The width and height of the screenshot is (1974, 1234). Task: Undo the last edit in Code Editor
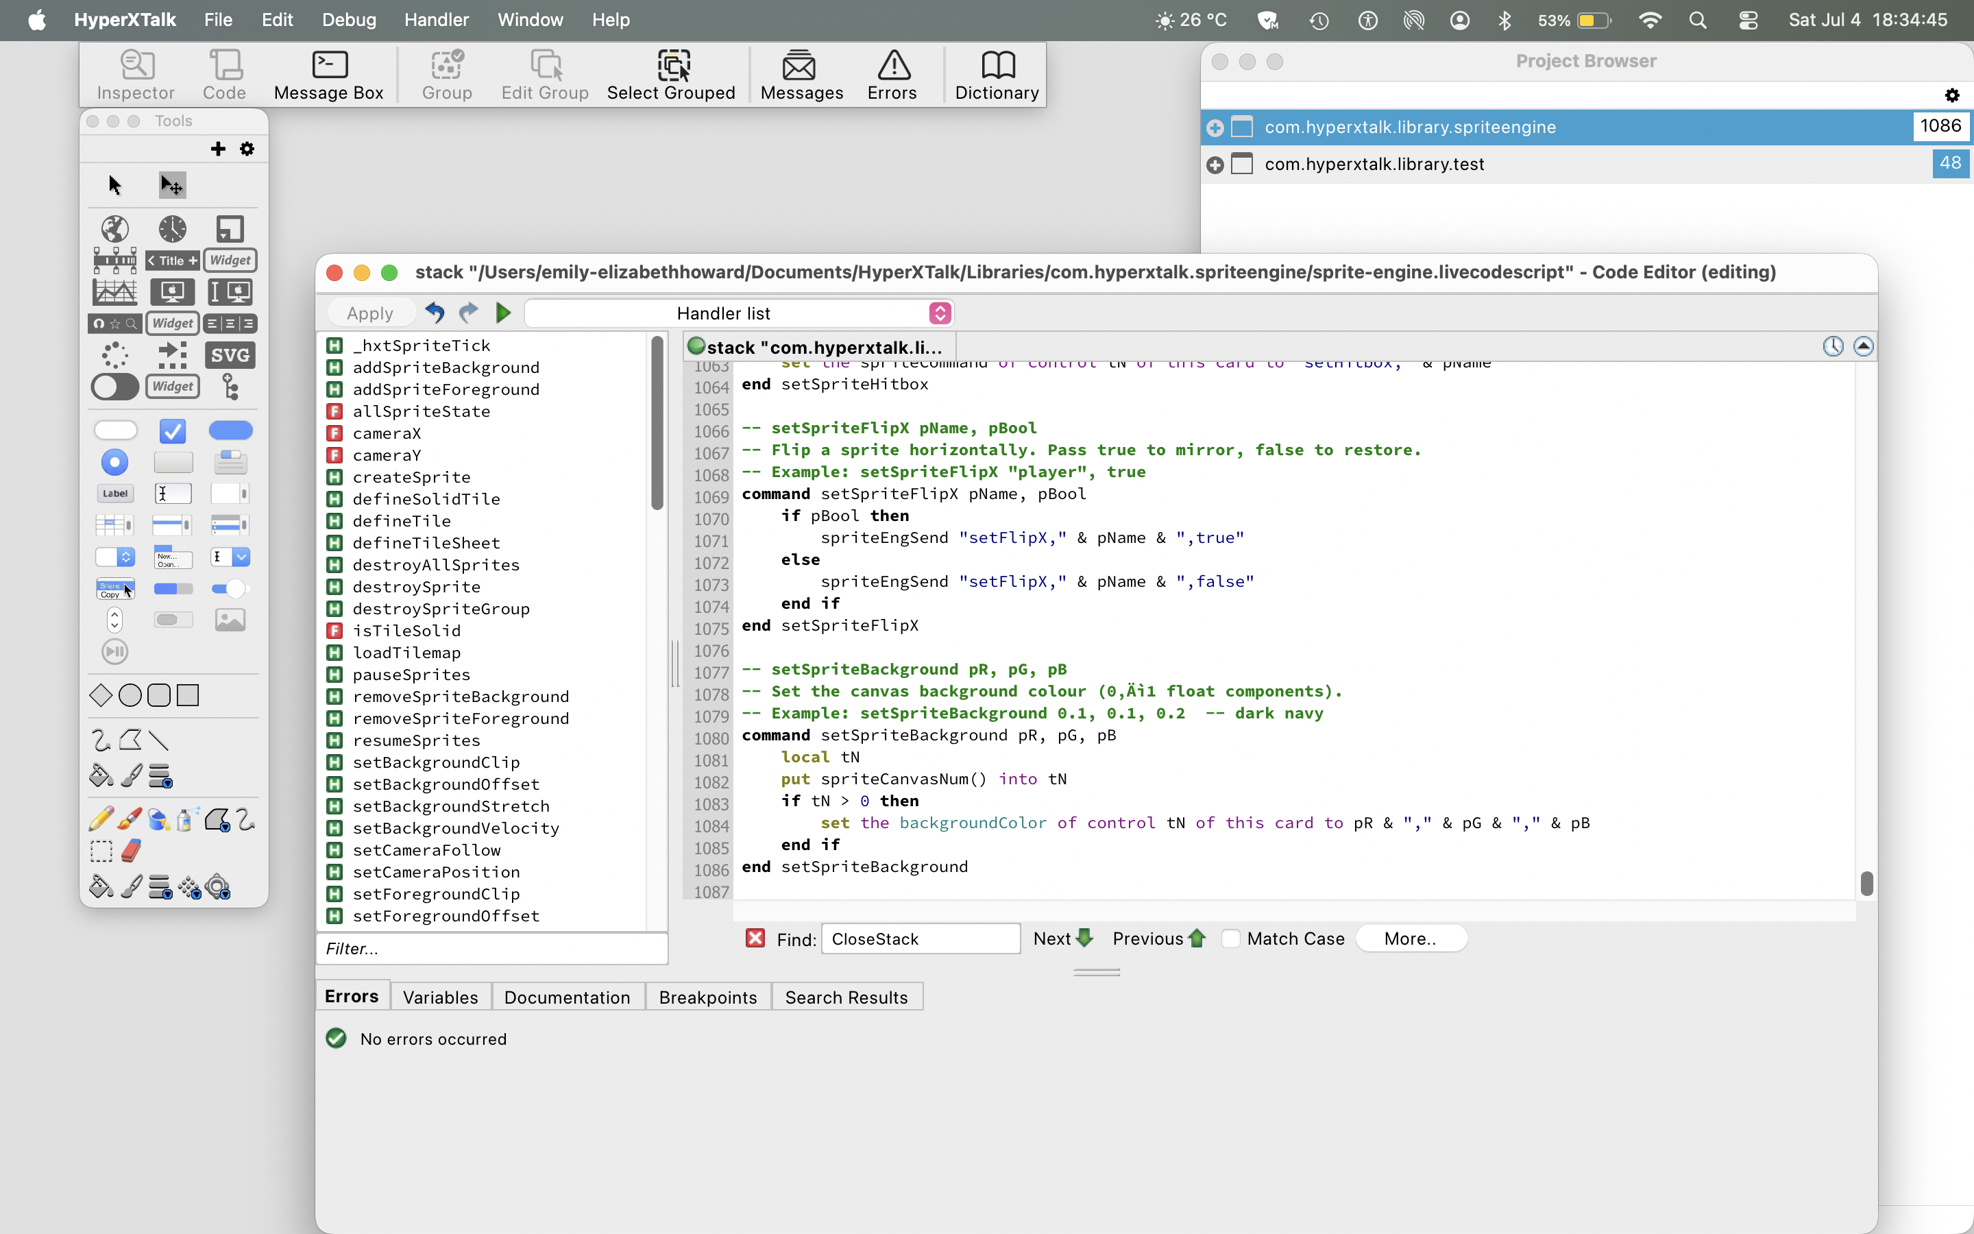435,313
